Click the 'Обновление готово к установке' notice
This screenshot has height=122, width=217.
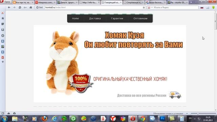[168, 114]
